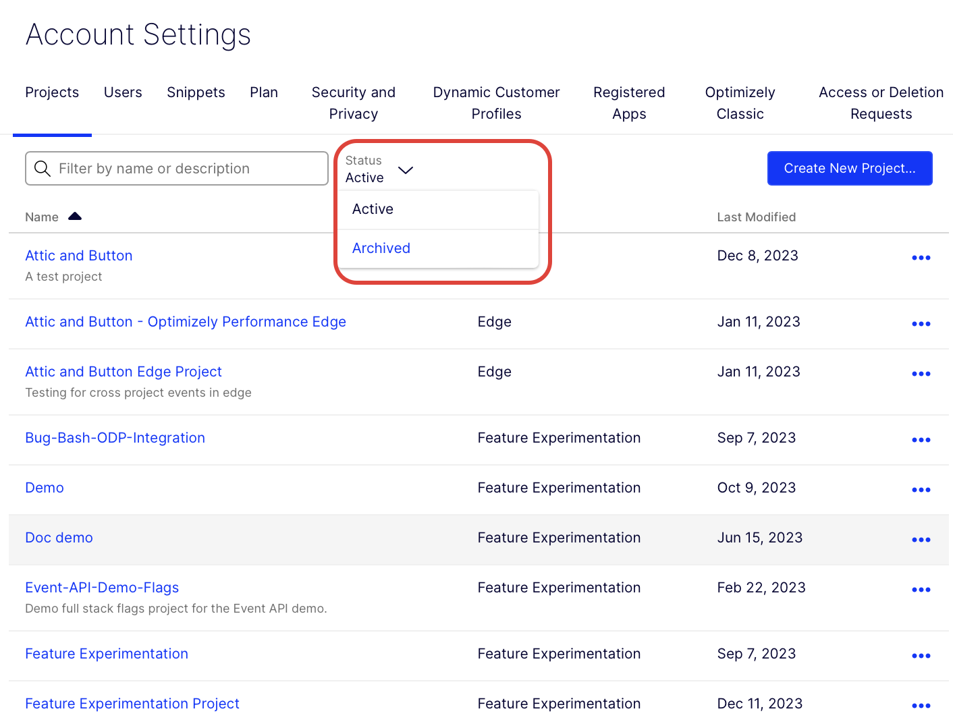Open actions menu for Event-API-Demo-Flags

click(x=921, y=589)
